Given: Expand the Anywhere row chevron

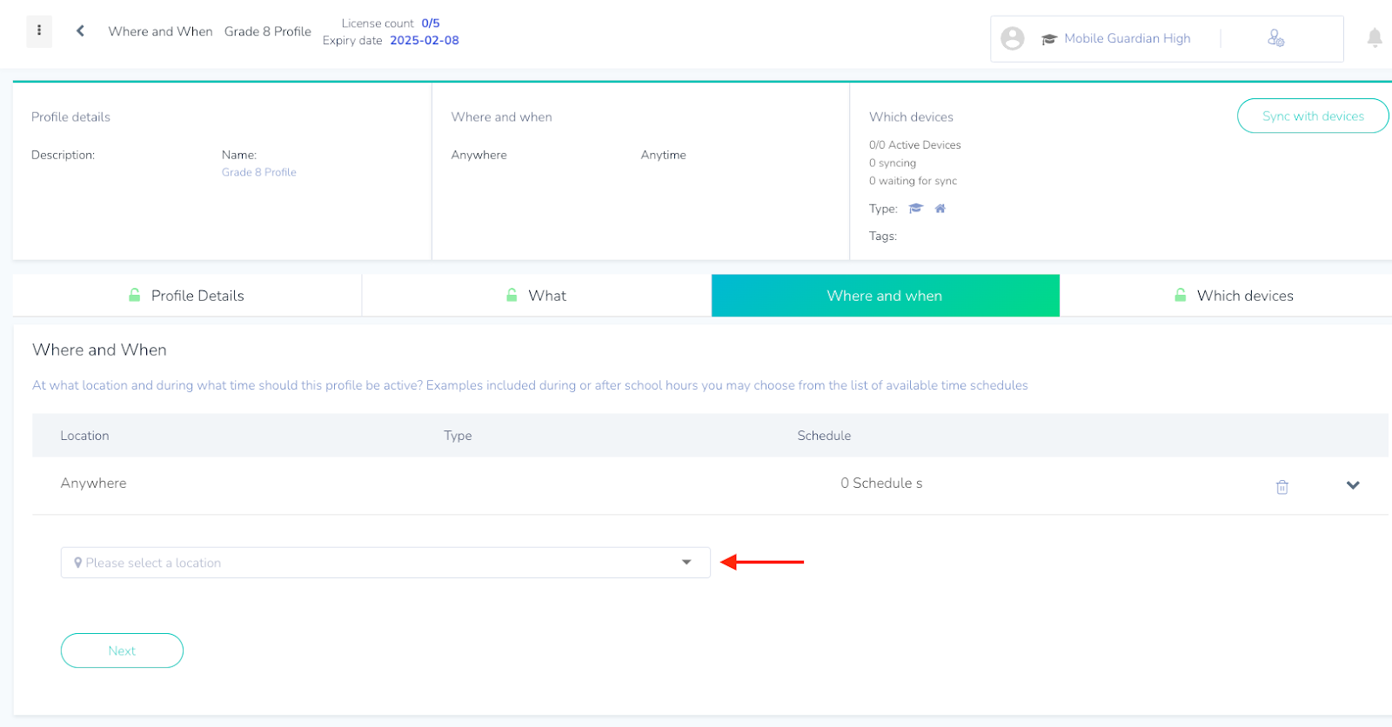Looking at the screenshot, I should [1353, 485].
